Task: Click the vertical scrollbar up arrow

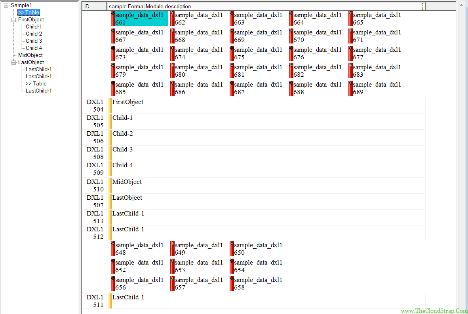Action: tap(462, 5)
